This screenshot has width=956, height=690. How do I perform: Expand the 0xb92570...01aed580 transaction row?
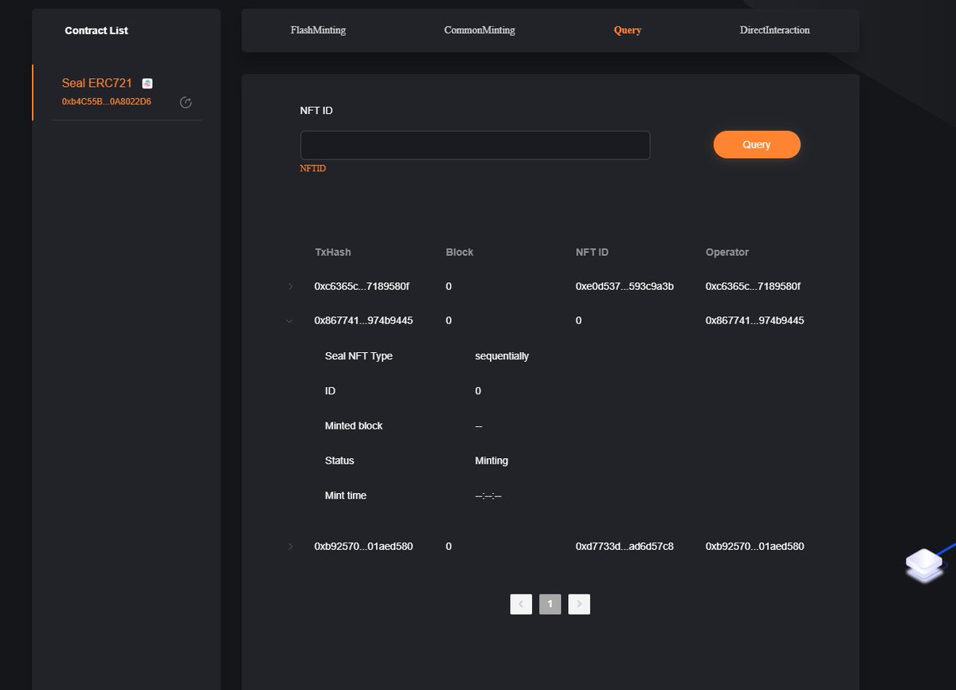[x=290, y=547]
